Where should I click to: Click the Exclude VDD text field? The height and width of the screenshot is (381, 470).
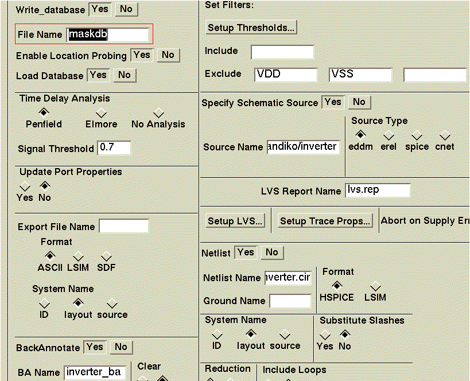coord(285,75)
